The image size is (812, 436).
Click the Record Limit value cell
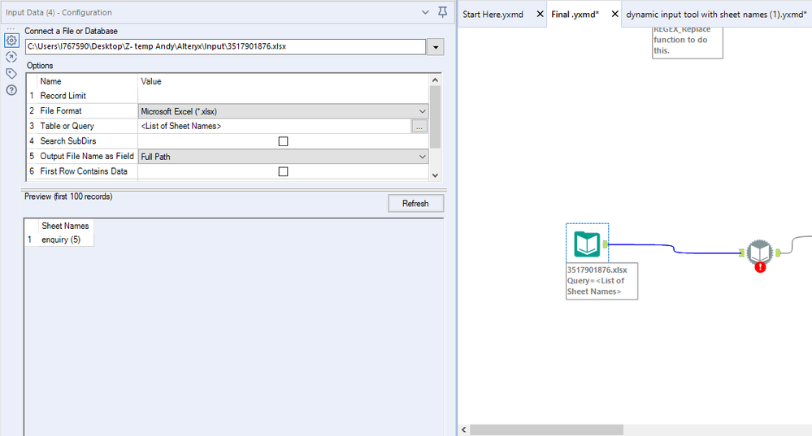[284, 96]
